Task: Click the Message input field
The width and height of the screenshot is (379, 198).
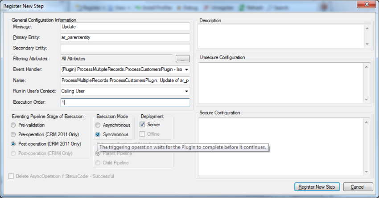Action: coord(125,27)
